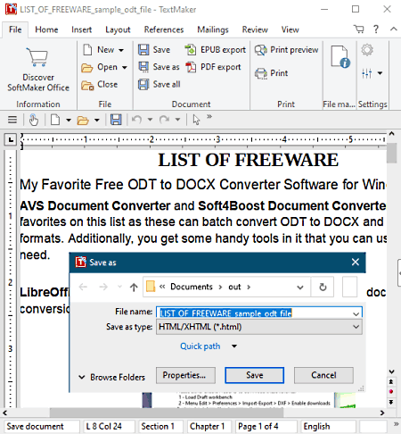Open the shopping cart icon near help
Image resolution: width=401 pixels, height=434 pixels.
pyautogui.click(x=359, y=29)
